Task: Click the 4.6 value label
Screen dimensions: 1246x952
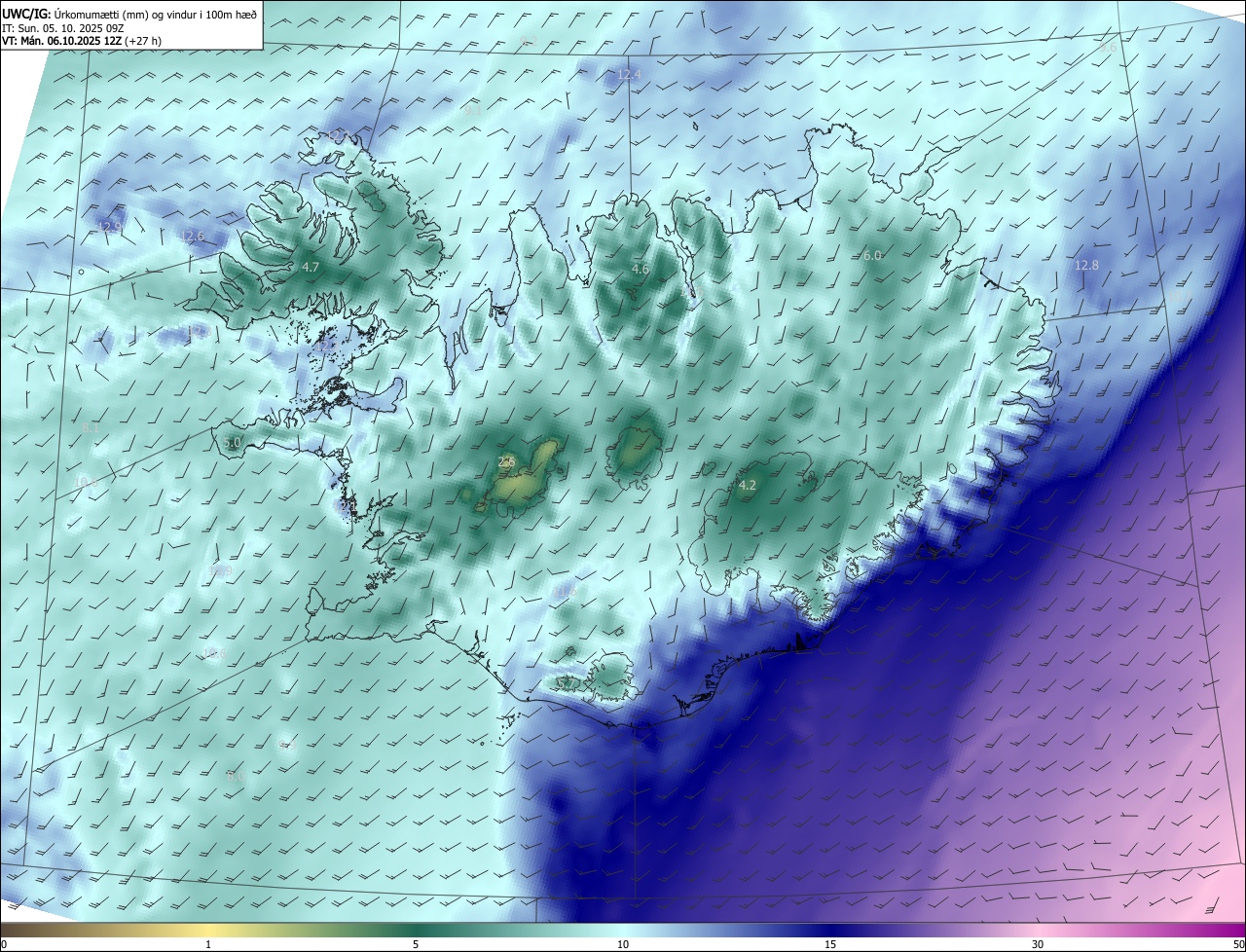Action: (x=641, y=269)
